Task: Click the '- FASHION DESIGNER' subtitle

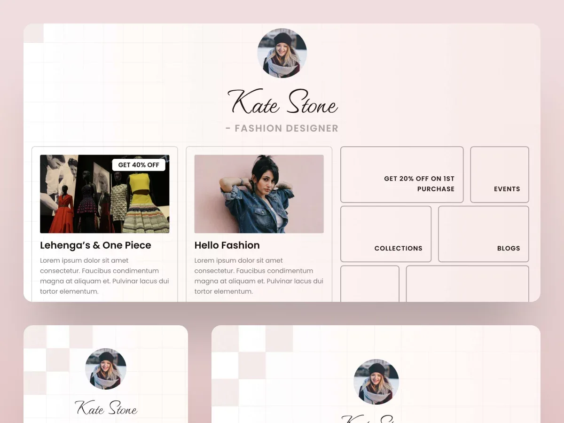Action: coord(282,128)
